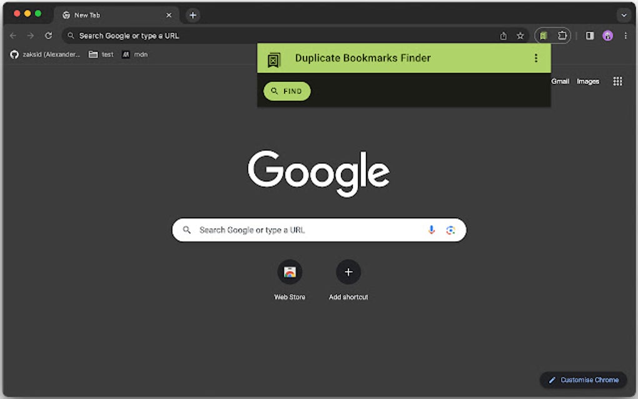Click the Customise Chrome button
The height and width of the screenshot is (399, 638).
click(x=582, y=380)
